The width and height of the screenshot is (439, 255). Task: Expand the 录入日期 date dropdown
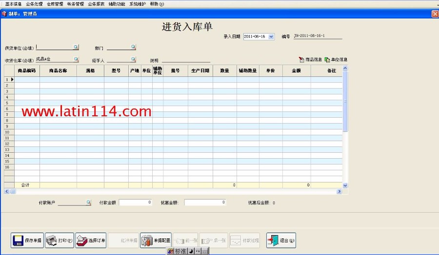pos(271,36)
